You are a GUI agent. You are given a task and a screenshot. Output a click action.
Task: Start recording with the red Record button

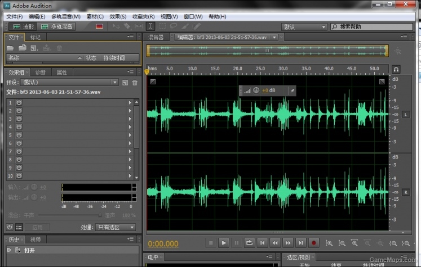tap(313, 243)
